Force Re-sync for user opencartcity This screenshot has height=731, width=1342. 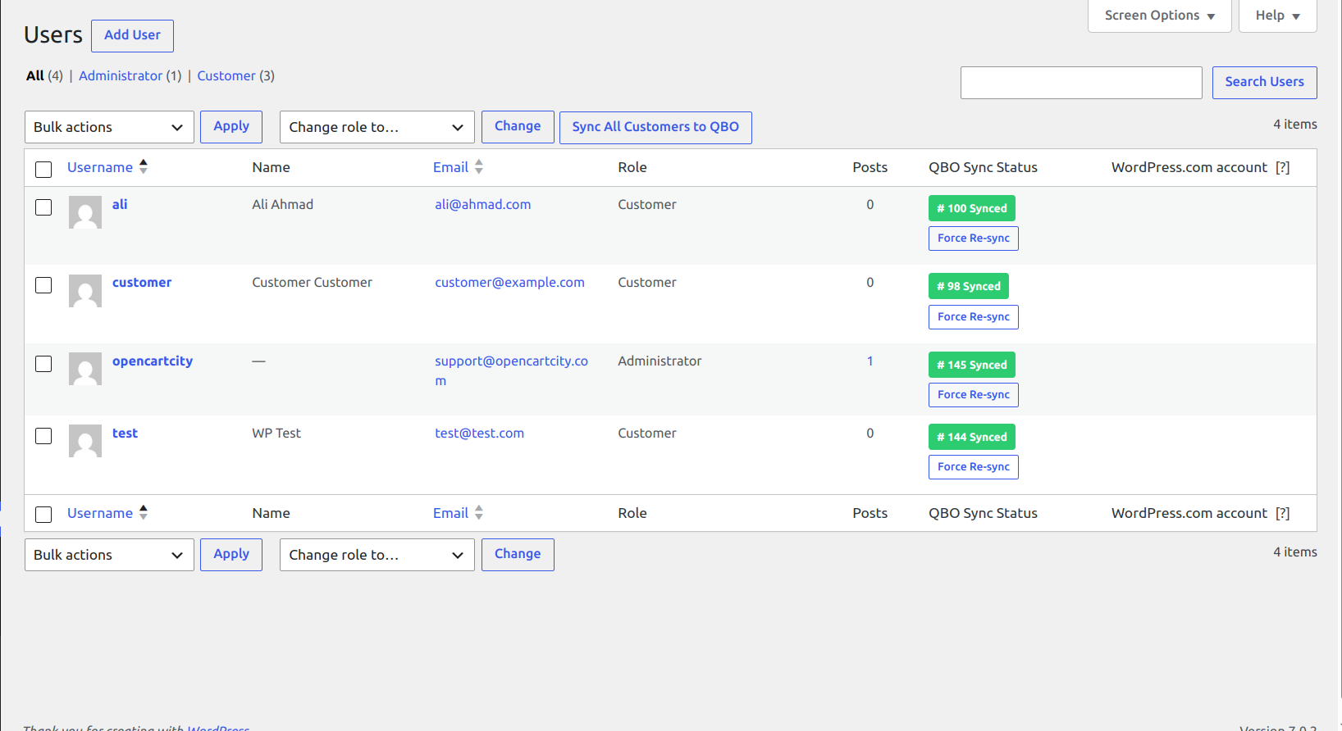pyautogui.click(x=974, y=395)
